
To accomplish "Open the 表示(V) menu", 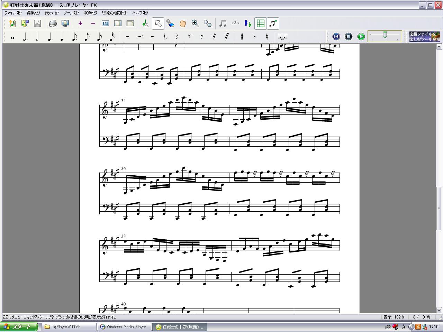I will tap(52, 13).
